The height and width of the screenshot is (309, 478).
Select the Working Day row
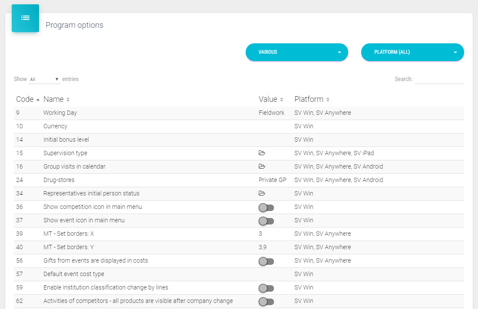(x=60, y=113)
